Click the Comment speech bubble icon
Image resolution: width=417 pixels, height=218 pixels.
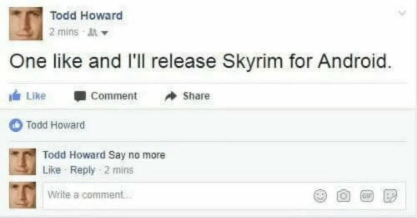80,96
